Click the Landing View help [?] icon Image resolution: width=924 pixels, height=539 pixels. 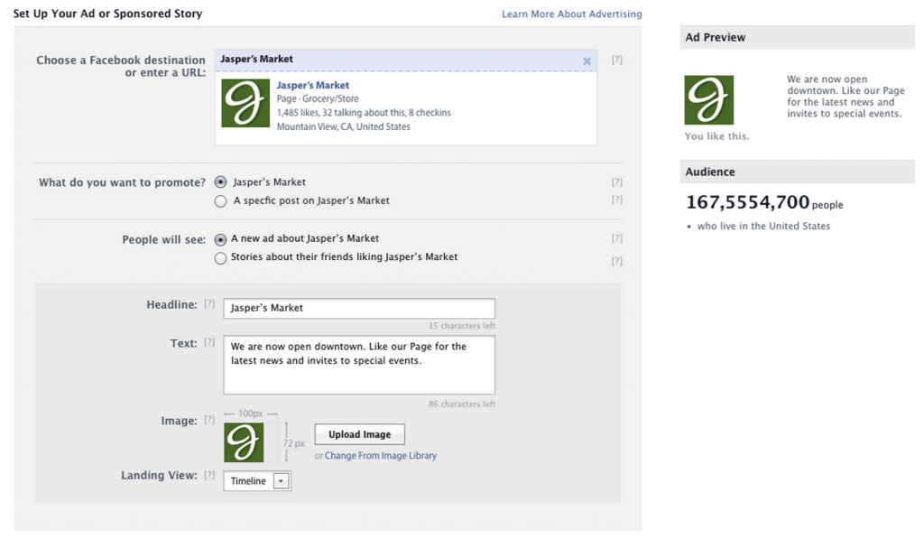tap(209, 475)
